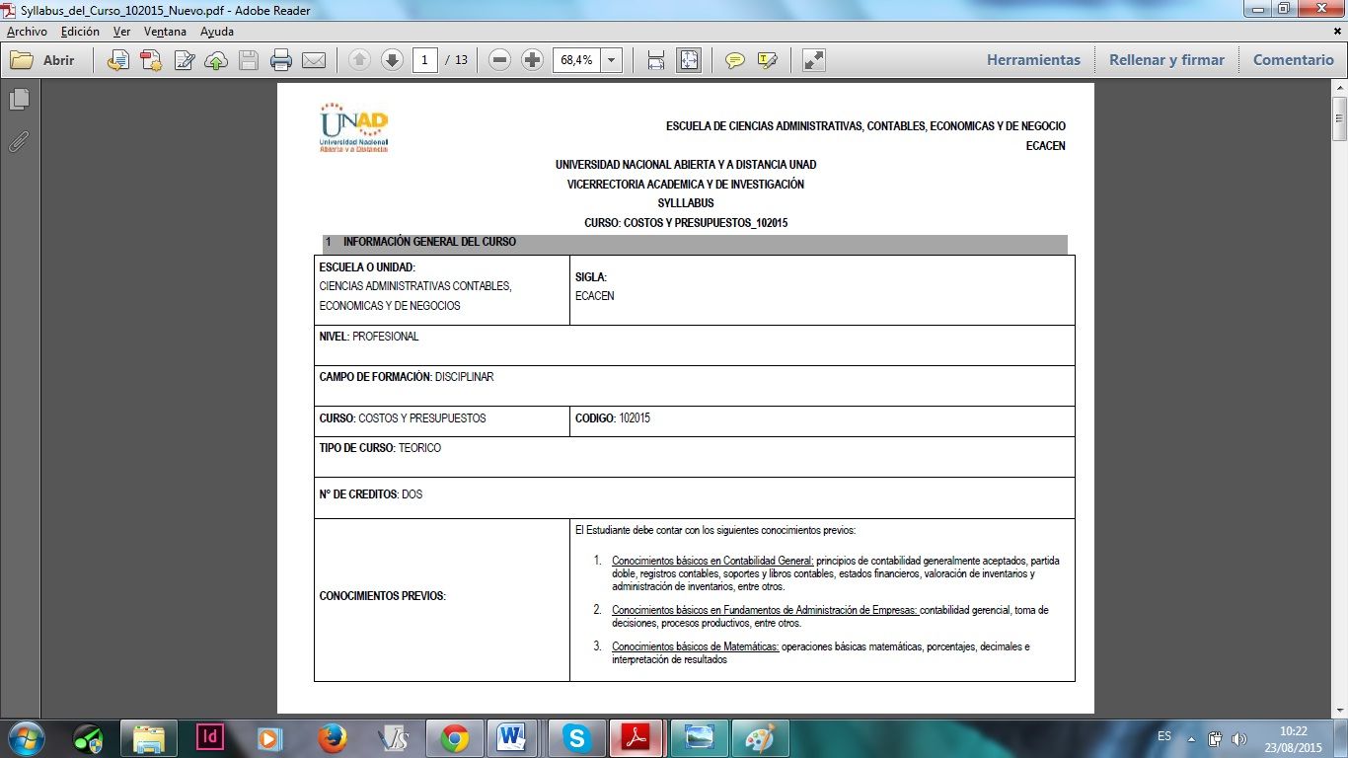Image resolution: width=1348 pixels, height=758 pixels.
Task: Toggle fit-to-width scrolling mode
Action: [x=656, y=60]
